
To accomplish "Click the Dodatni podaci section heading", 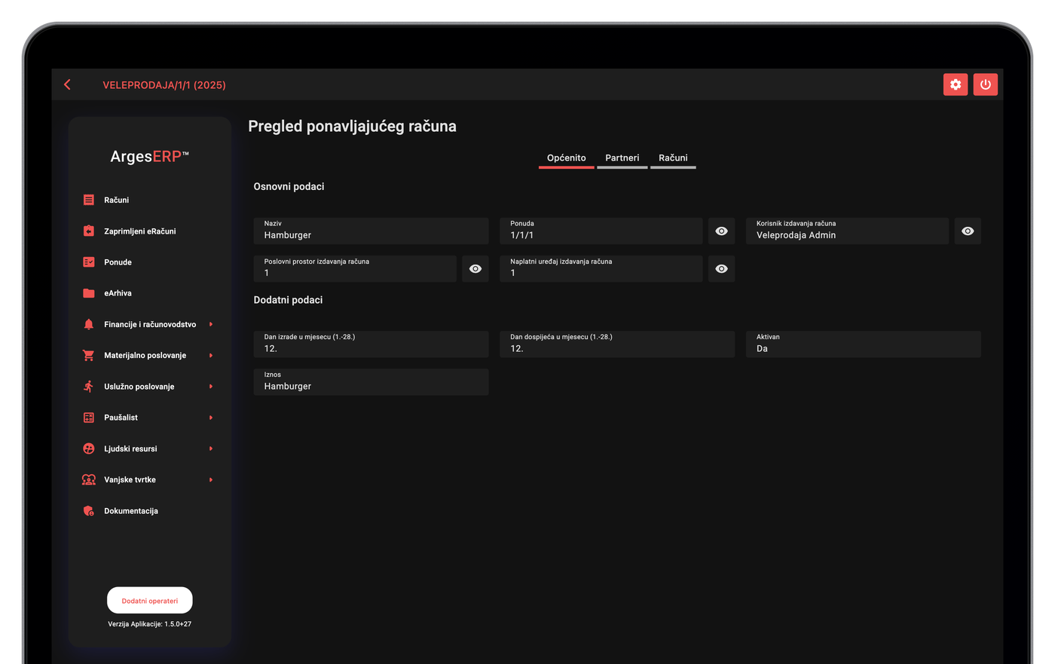I will click(x=288, y=300).
